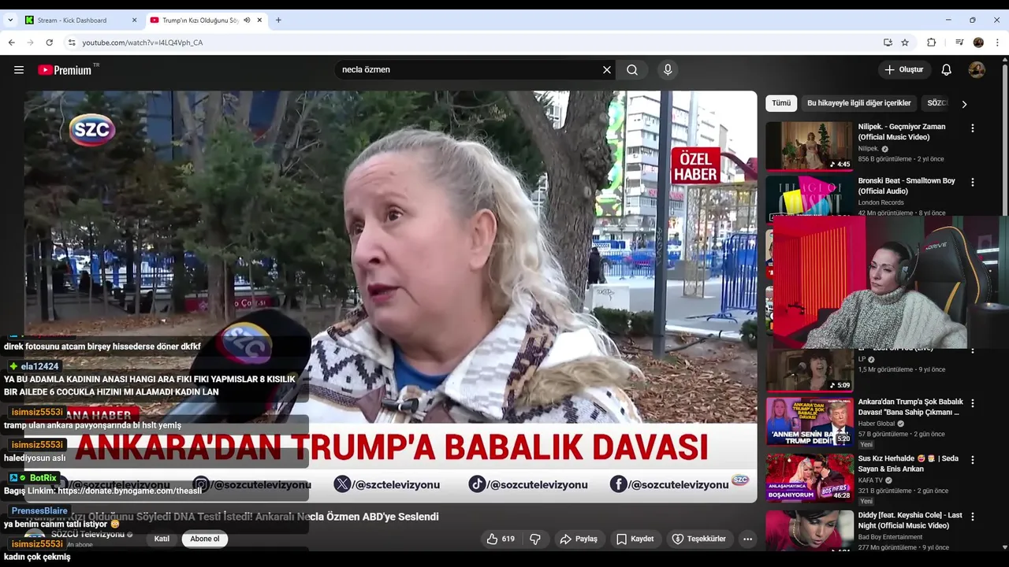Open Diddy Last Night thumbnail

tap(809, 531)
